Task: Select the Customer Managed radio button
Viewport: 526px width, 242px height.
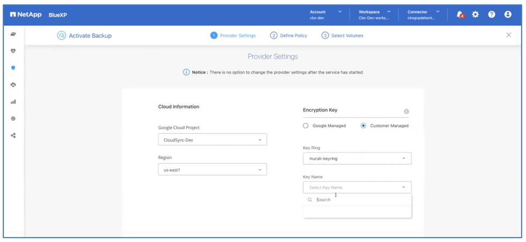Action: pos(364,126)
